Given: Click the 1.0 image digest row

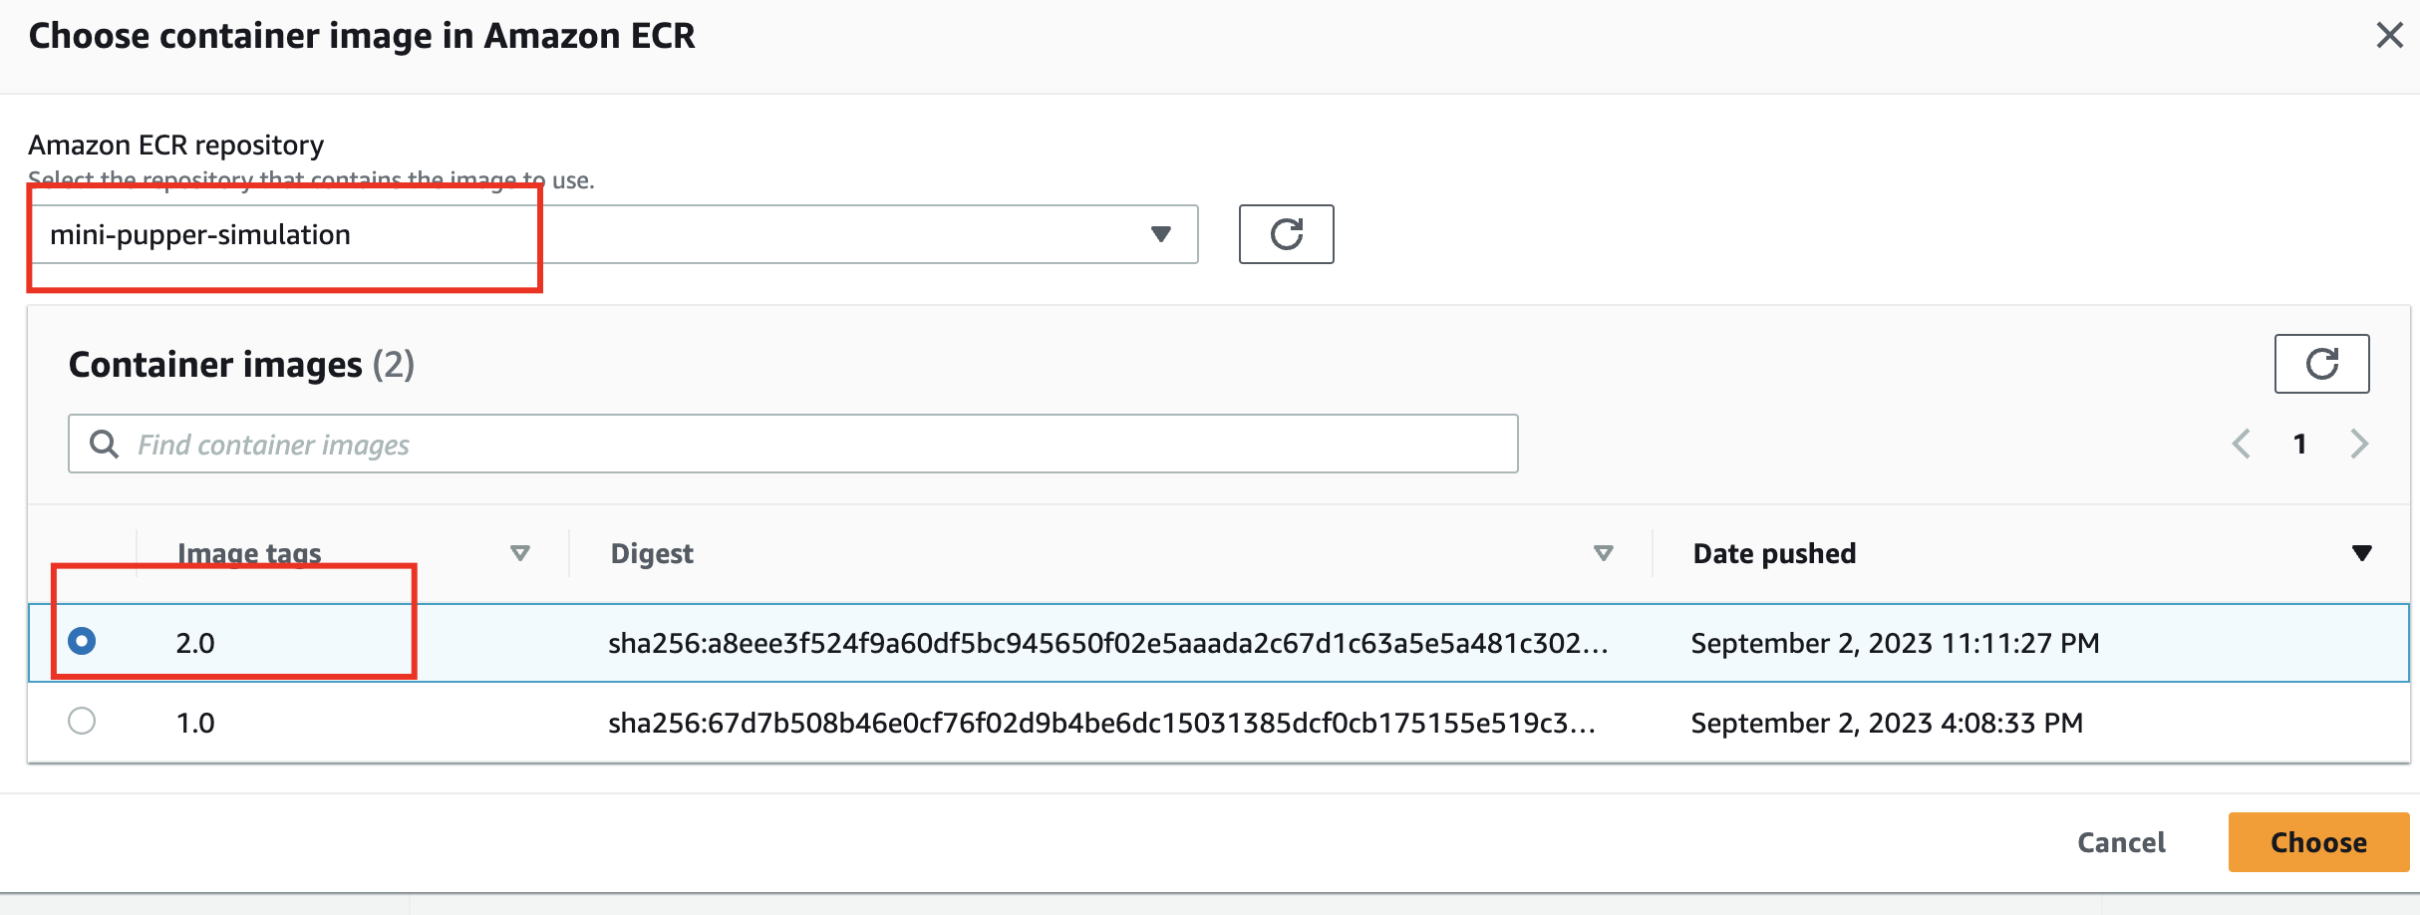Looking at the screenshot, I should coord(1101,723).
